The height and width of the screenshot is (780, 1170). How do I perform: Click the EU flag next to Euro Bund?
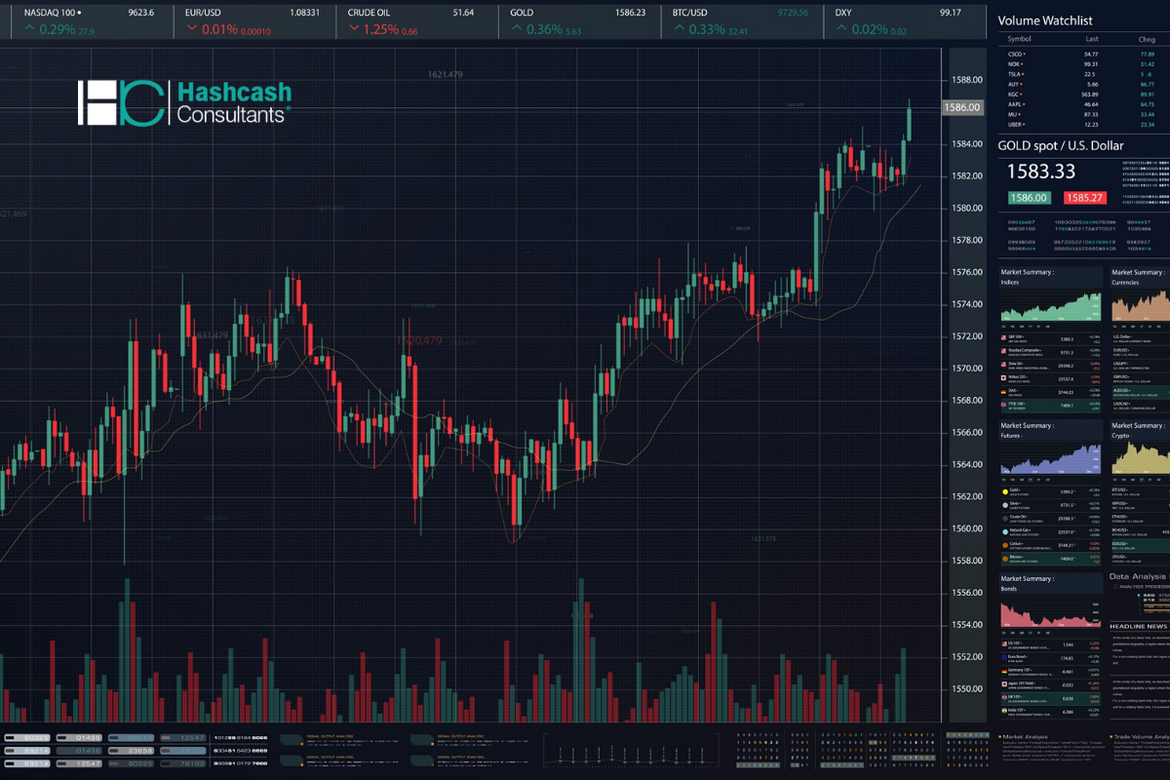pyautogui.click(x=1004, y=658)
